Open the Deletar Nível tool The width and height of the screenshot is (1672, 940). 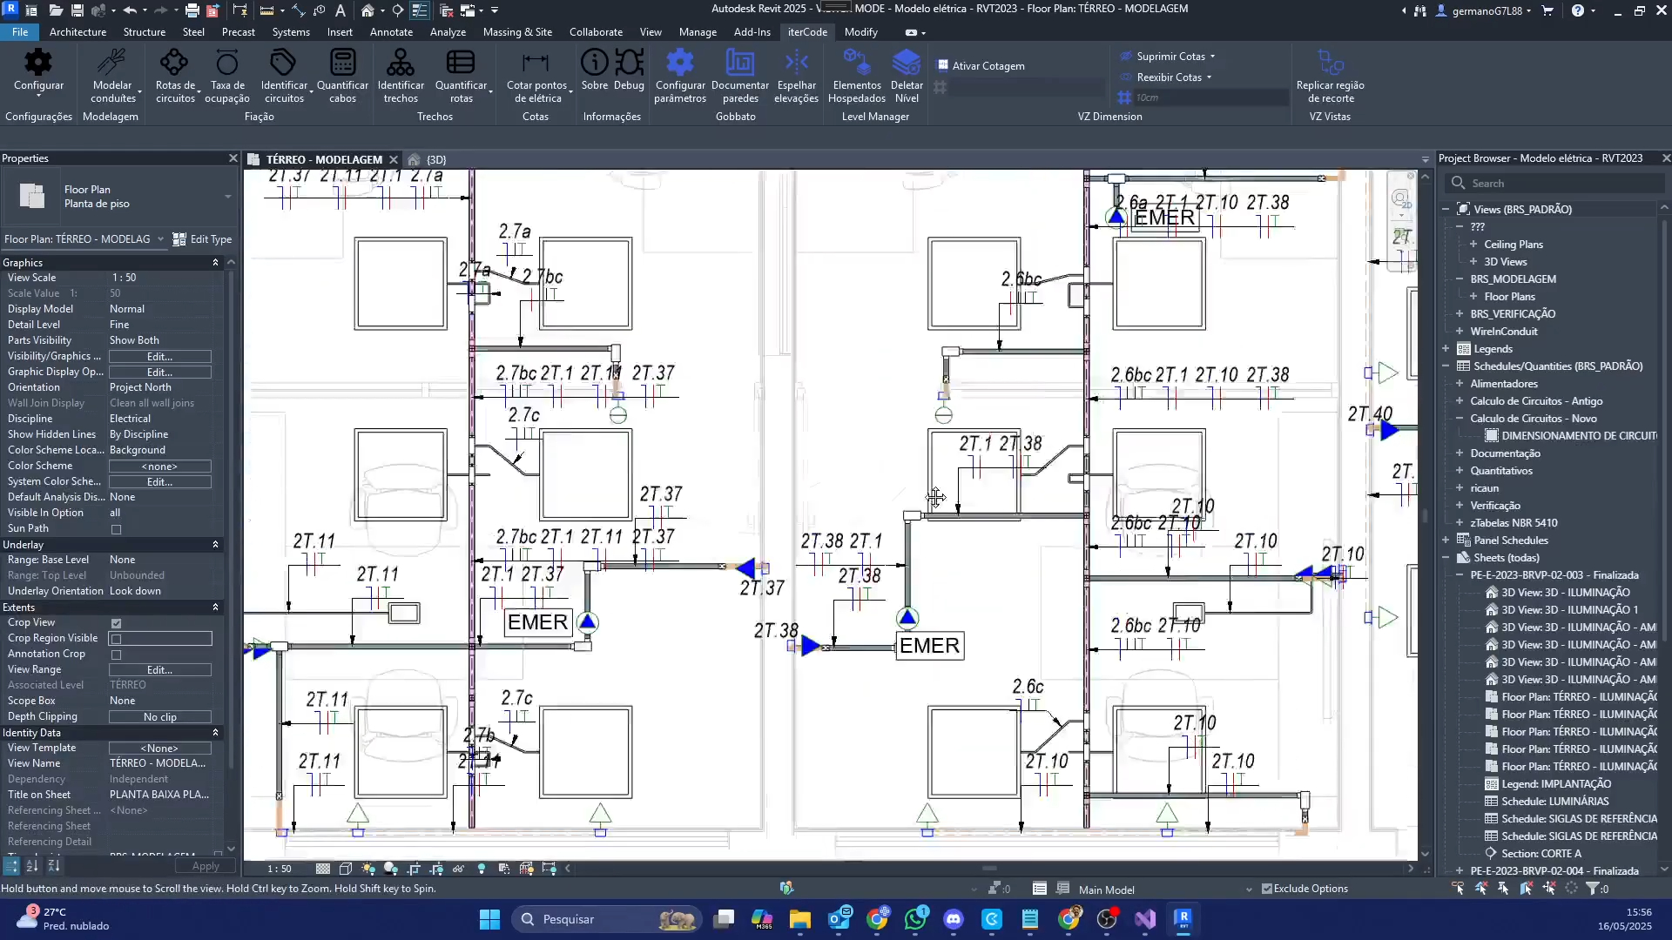coord(907,63)
